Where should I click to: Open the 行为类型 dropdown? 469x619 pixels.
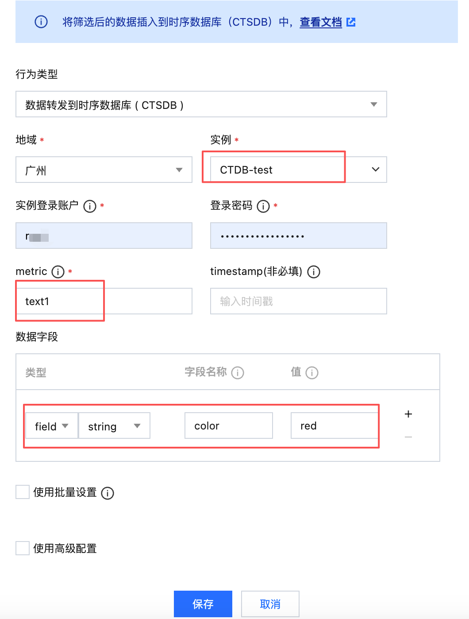tap(201, 104)
